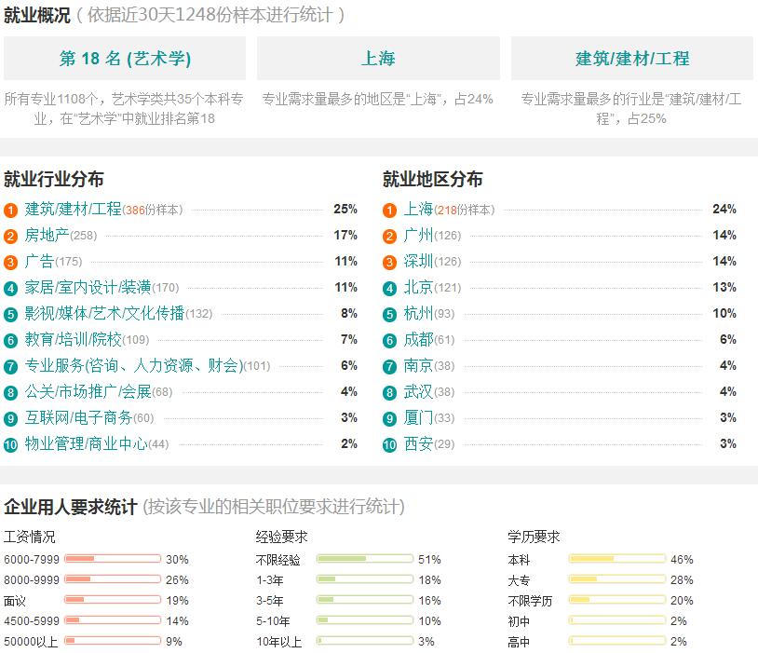Click the teal number 4 badge beside 北京
This screenshot has width=758, height=653.
coord(389,289)
